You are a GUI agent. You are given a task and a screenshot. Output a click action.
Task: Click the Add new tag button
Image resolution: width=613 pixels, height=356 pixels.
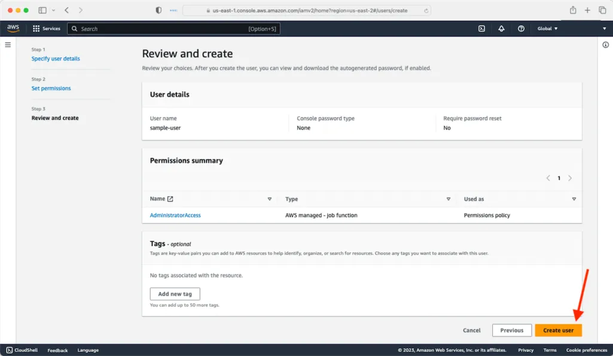(x=175, y=294)
